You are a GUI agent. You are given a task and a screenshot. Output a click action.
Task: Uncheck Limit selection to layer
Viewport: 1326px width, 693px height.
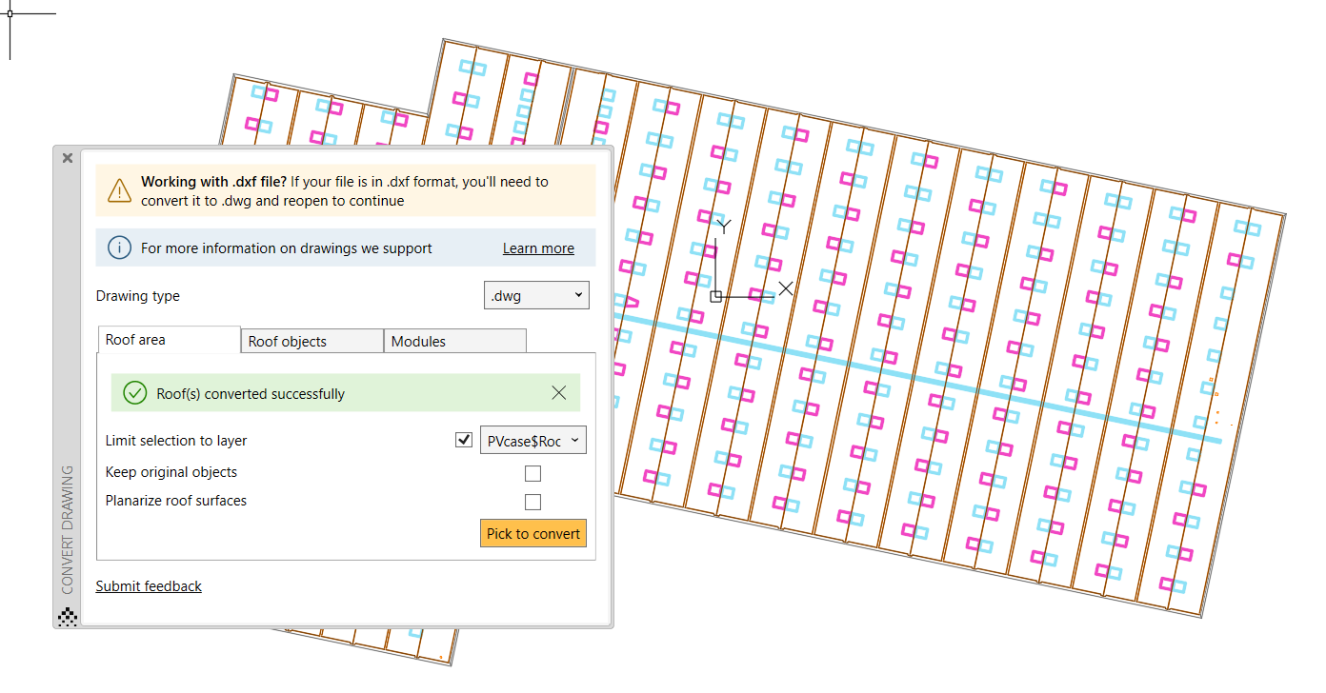click(464, 439)
